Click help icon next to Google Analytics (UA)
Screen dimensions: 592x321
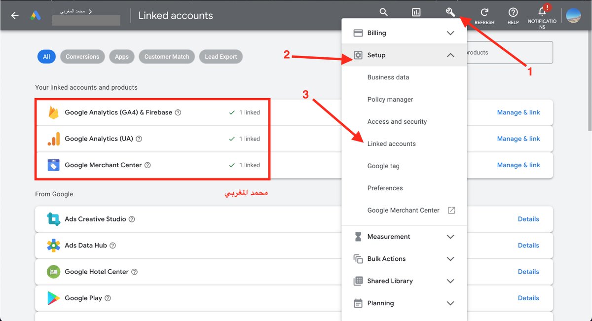point(139,139)
